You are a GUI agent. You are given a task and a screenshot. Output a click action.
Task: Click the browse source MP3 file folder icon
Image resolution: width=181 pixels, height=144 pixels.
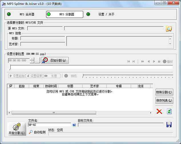click(169, 29)
